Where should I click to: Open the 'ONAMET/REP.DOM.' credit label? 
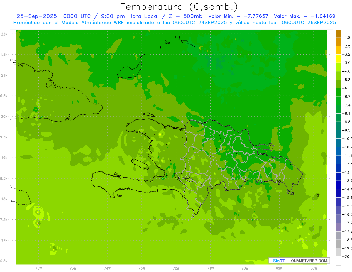[x=309, y=261]
